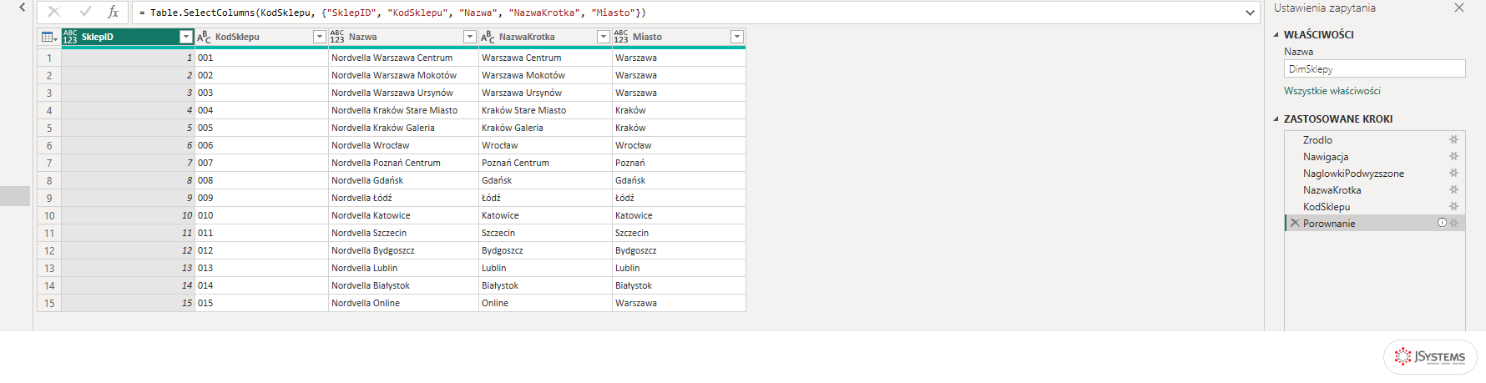This screenshot has width=1486, height=383.
Task: Delete the Porownanie step with X
Action: [1295, 223]
